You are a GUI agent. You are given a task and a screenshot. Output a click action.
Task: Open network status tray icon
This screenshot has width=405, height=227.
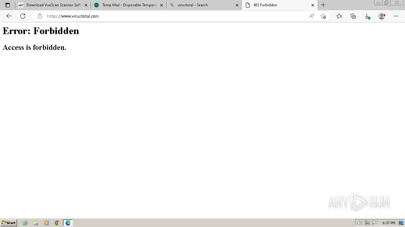click(x=367, y=223)
